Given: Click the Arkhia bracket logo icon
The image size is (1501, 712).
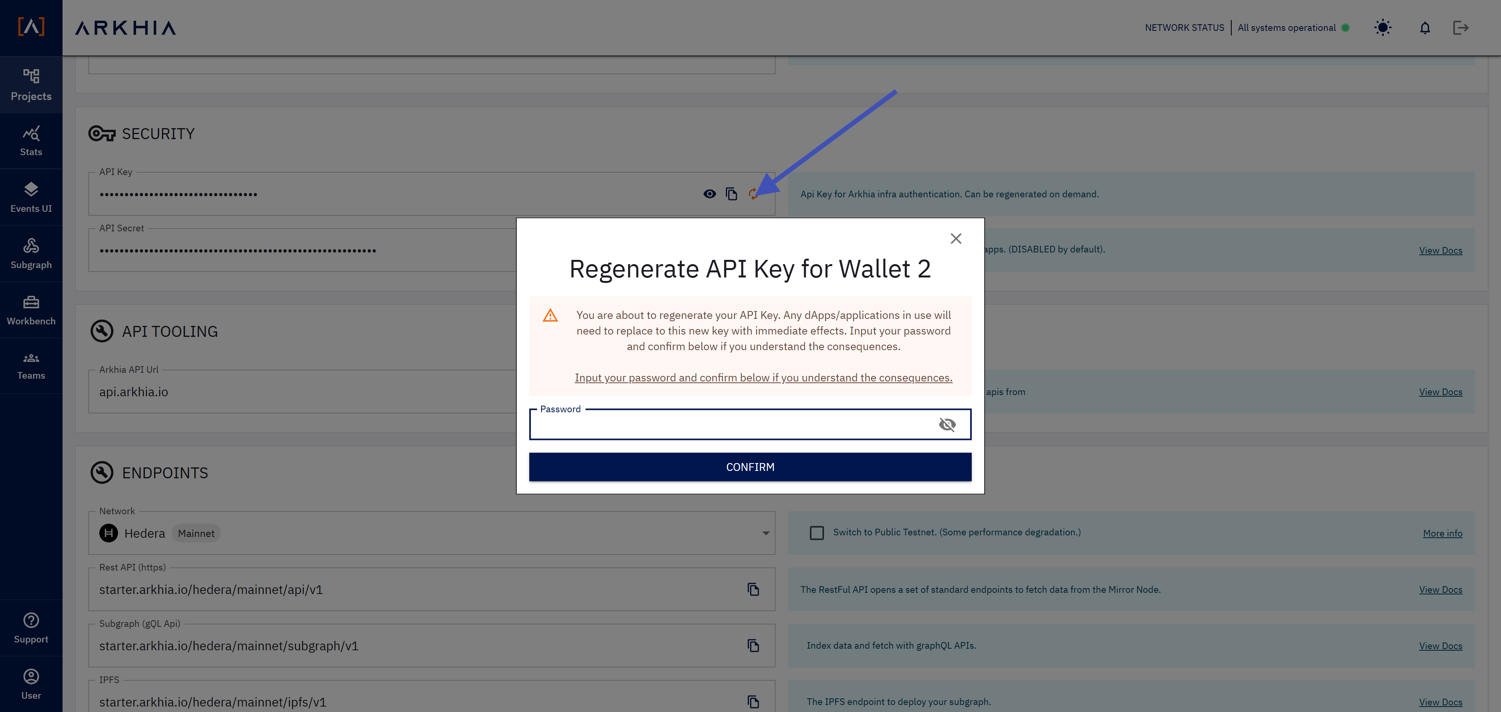Looking at the screenshot, I should tap(31, 26).
